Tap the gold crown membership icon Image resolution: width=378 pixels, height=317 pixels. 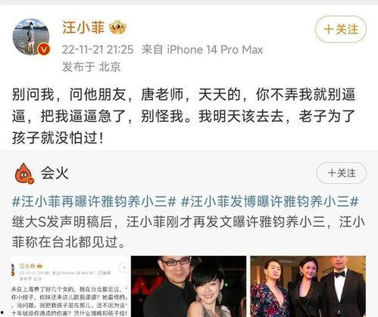tap(117, 27)
